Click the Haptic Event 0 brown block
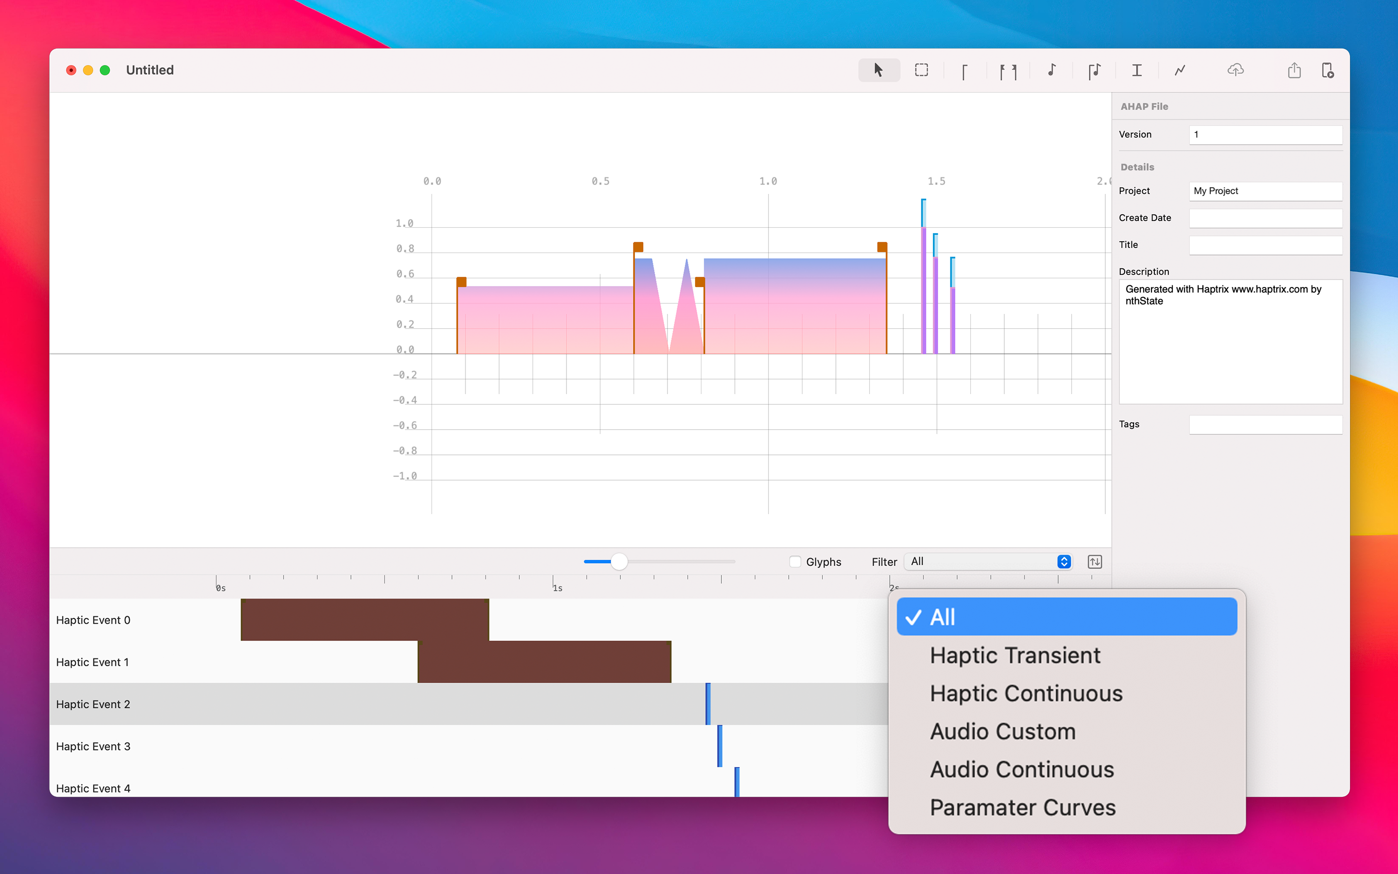Image resolution: width=1398 pixels, height=874 pixels. (x=364, y=619)
